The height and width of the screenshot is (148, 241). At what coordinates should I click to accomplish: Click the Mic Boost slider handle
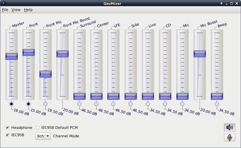pos(200,54)
